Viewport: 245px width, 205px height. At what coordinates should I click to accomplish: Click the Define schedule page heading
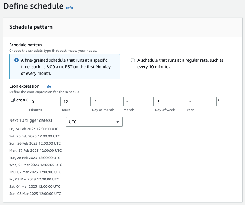pyautogui.click(x=33, y=6)
